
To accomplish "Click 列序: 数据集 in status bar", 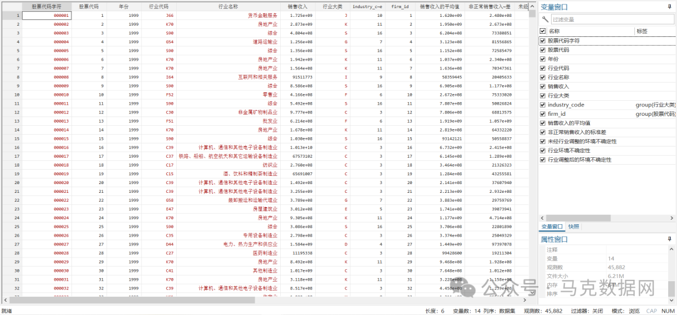I will (x=500, y=311).
